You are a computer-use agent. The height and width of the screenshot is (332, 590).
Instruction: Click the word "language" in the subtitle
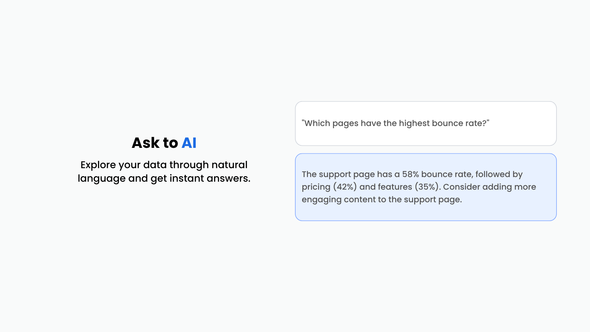102,179
